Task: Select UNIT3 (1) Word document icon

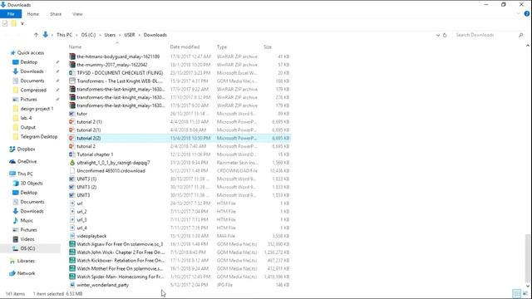Action: (x=72, y=179)
